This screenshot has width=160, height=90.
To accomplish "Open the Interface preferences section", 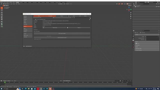I will click(28, 16).
